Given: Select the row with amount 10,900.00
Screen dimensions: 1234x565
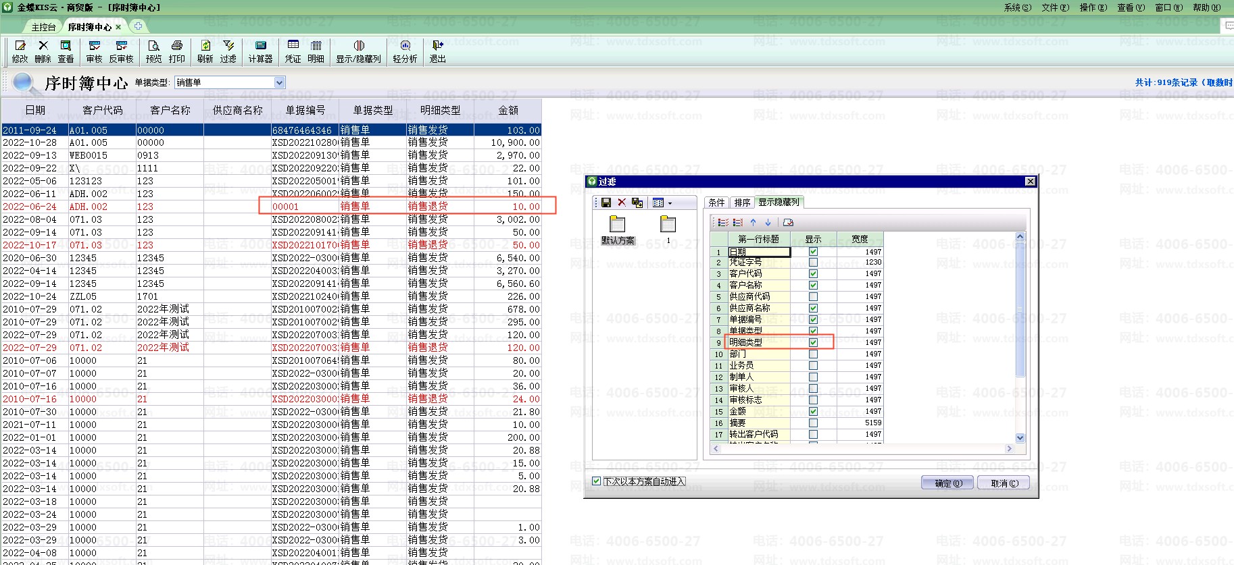Looking at the screenshot, I should pos(271,142).
